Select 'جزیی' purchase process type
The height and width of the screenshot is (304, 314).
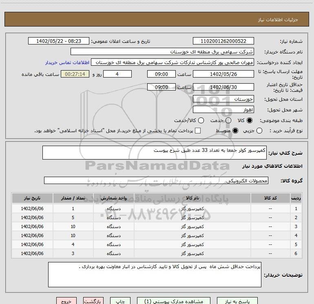coord(271,131)
